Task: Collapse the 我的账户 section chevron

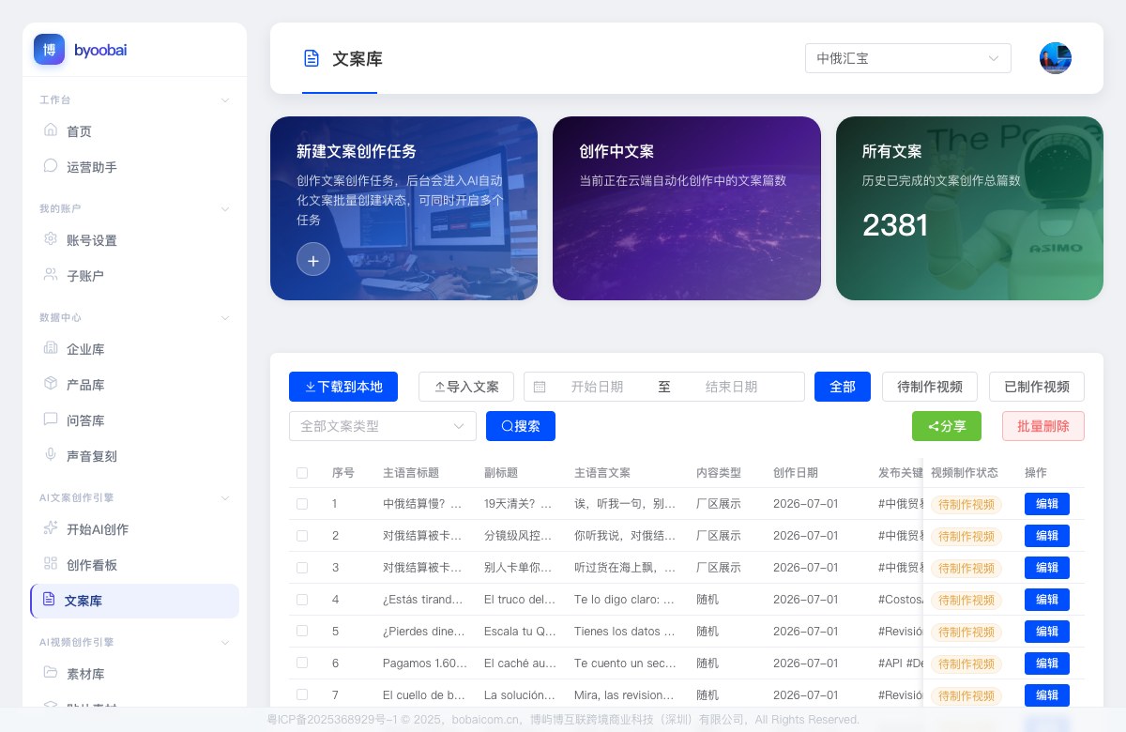Action: pos(225,208)
